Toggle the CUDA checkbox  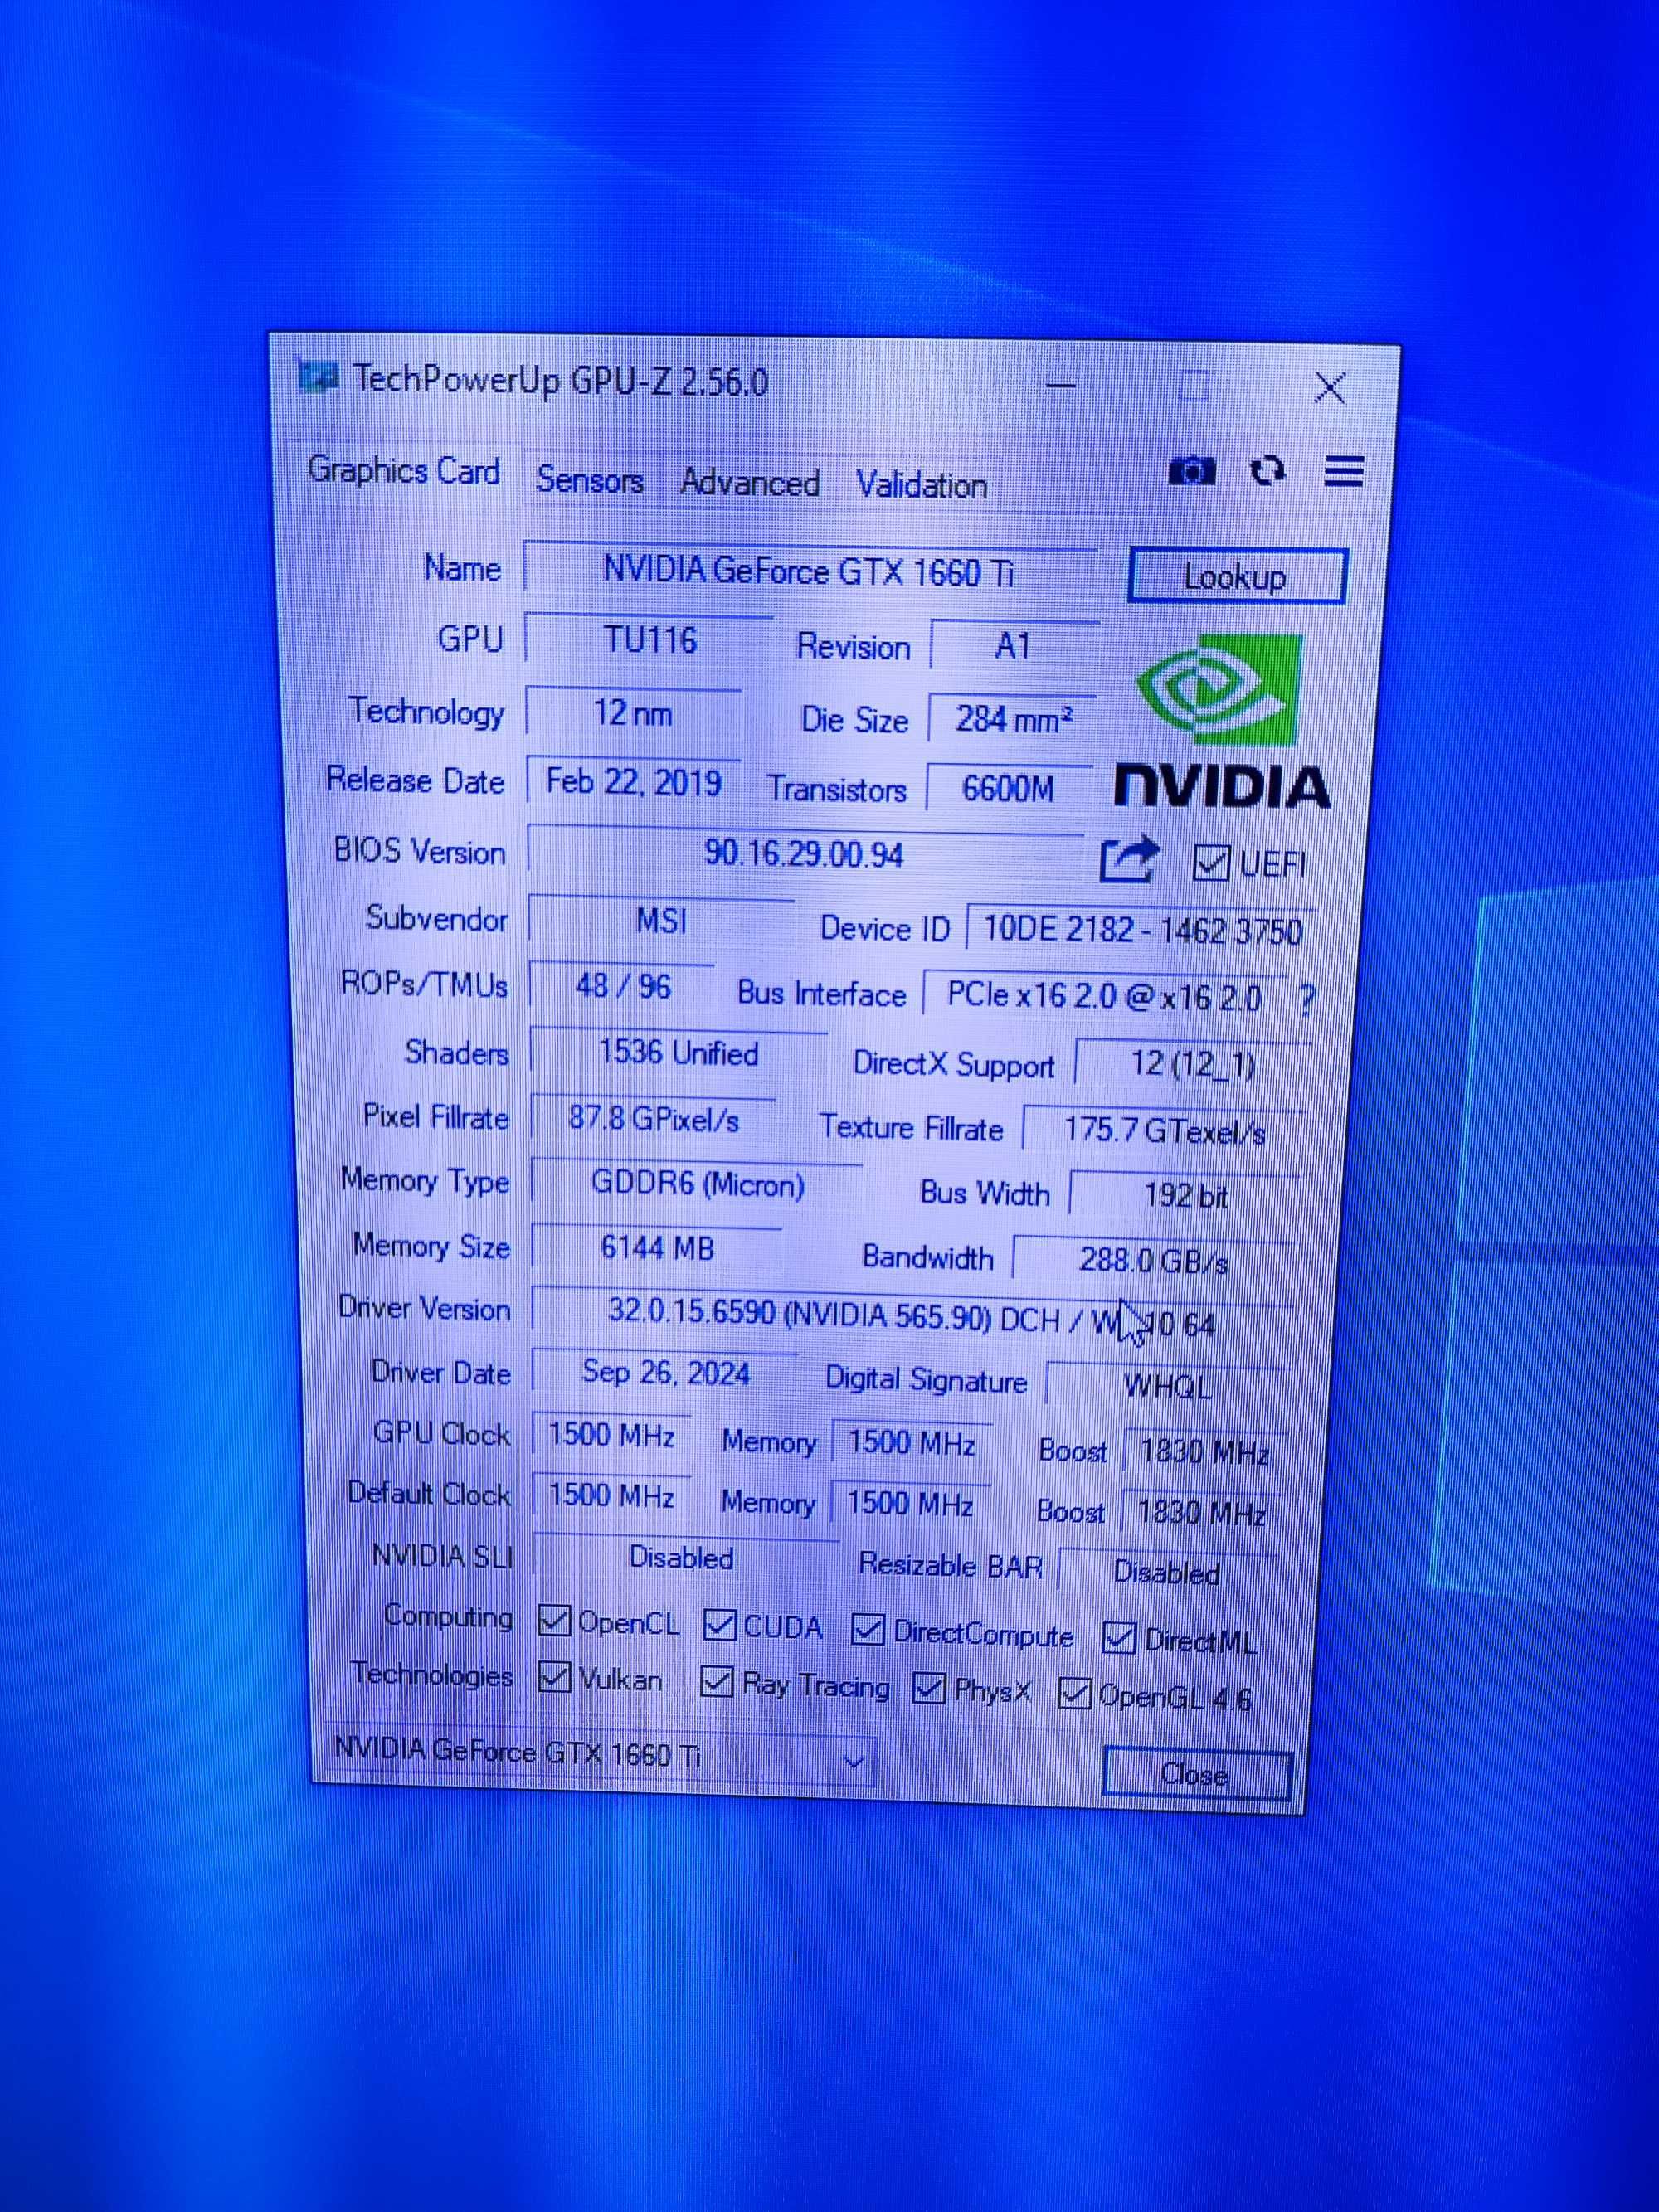[x=719, y=1625]
